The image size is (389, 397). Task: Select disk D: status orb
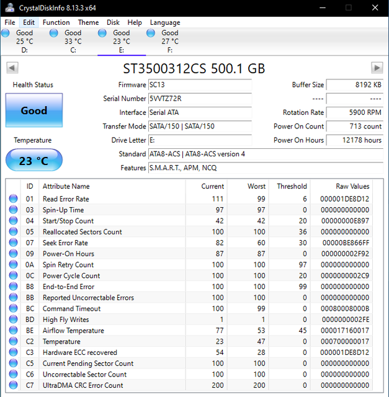6,33
